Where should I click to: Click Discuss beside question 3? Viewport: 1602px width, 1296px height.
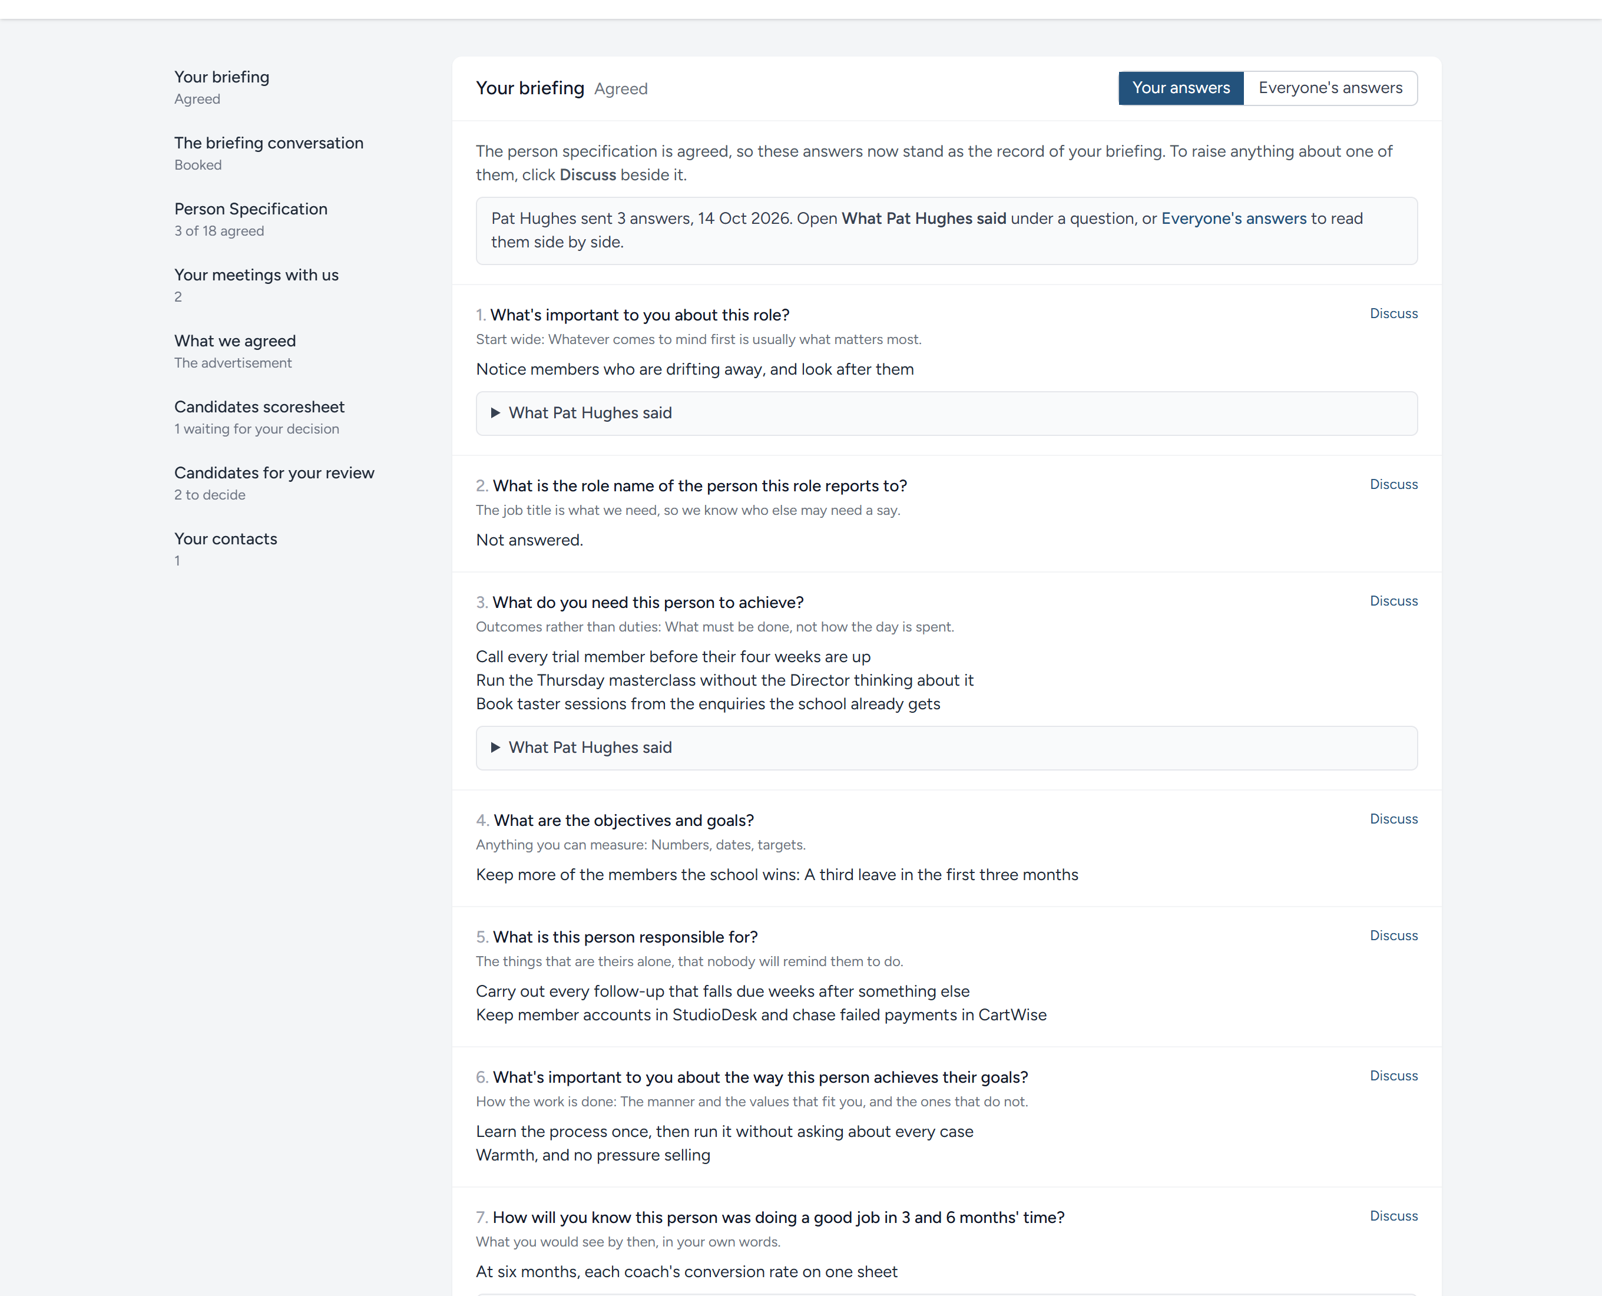click(1393, 601)
